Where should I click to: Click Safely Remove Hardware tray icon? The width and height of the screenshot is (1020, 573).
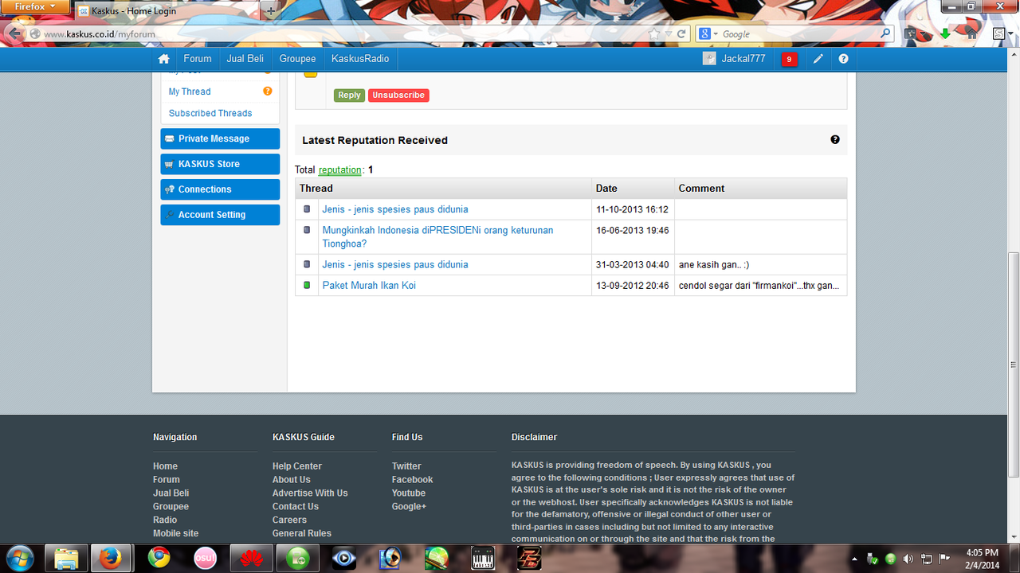873,559
